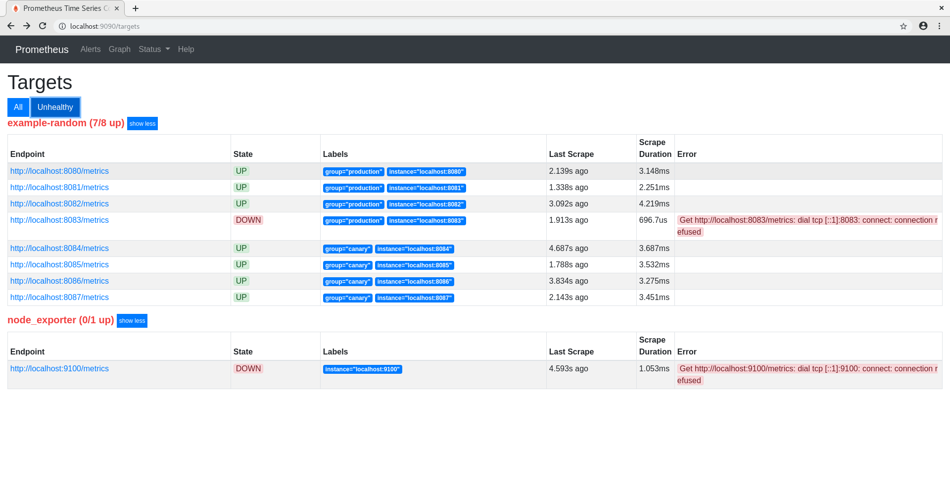
Task: Click the 4.687s ago last scrape value
Action: (x=569, y=249)
